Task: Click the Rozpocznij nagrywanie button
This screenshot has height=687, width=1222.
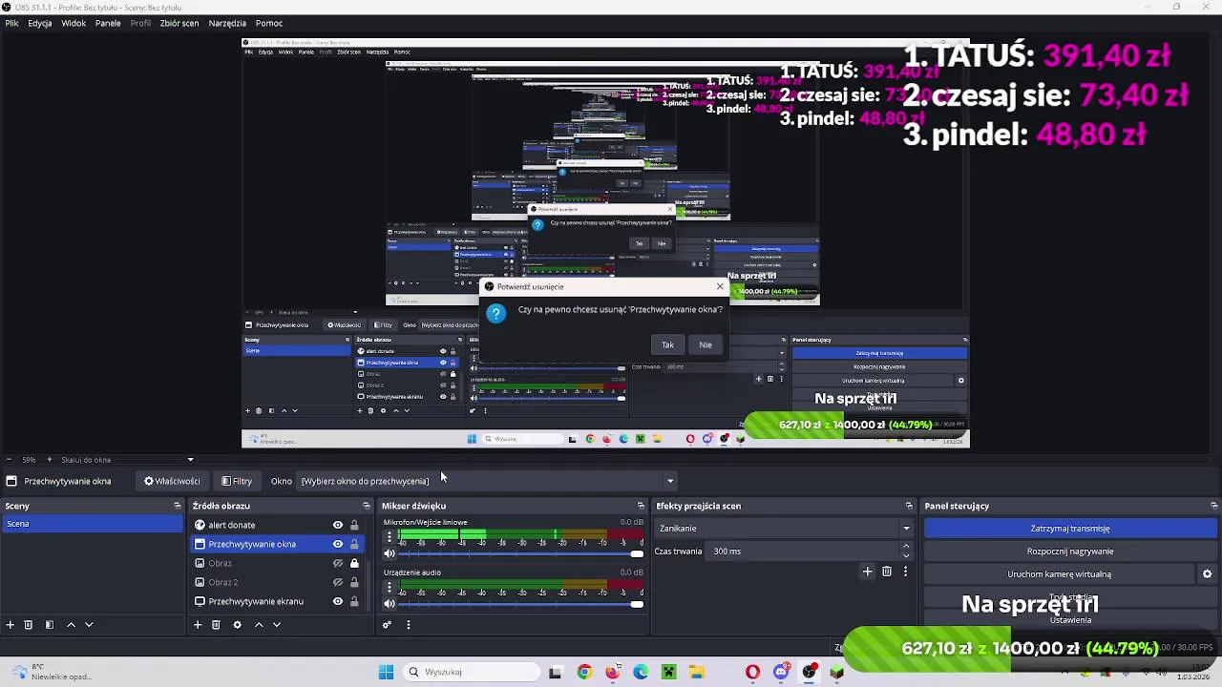Action: 1070,552
